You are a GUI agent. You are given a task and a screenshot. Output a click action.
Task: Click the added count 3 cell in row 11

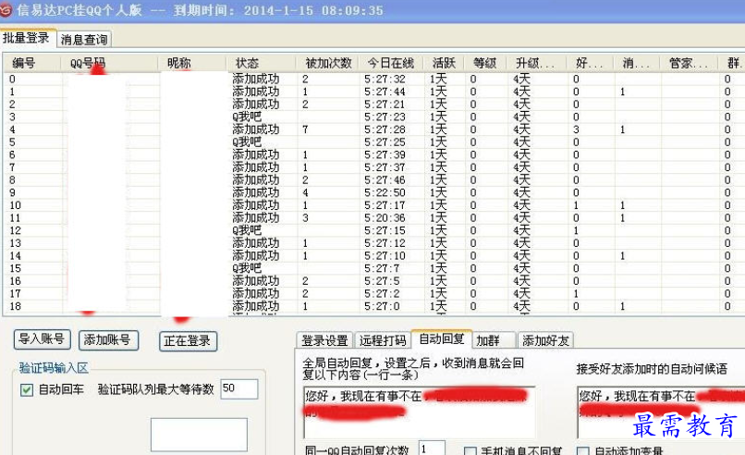pos(305,217)
